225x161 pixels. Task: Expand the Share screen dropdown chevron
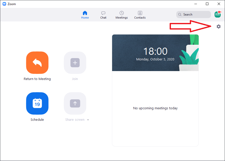[88, 120]
